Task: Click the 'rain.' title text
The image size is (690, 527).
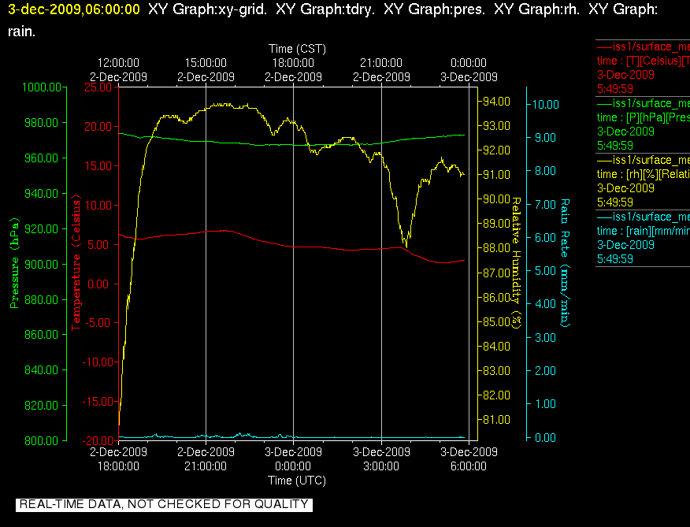Action: point(21,32)
